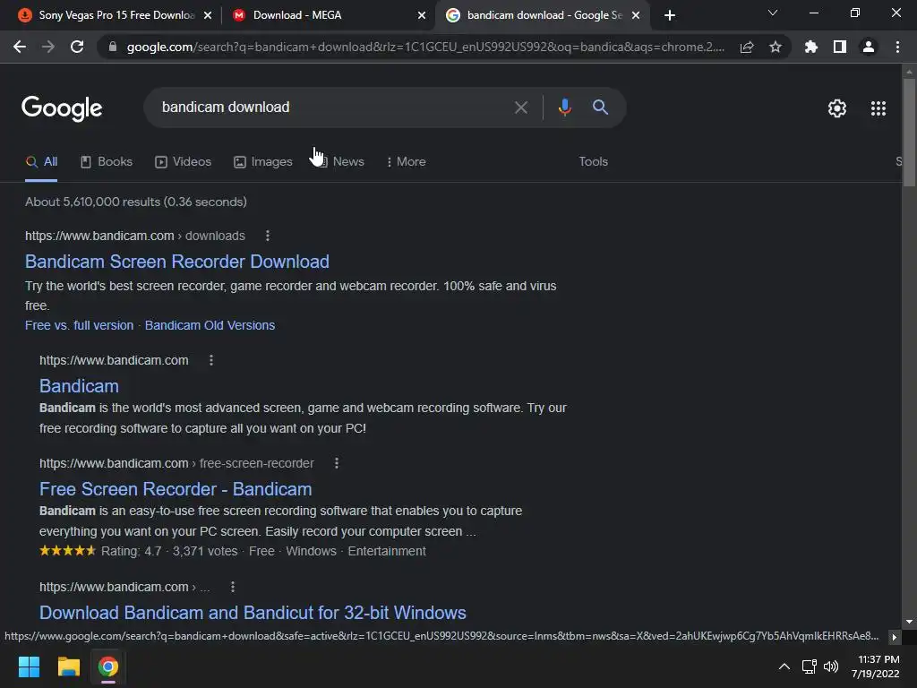Reload the current page

pos(77,47)
